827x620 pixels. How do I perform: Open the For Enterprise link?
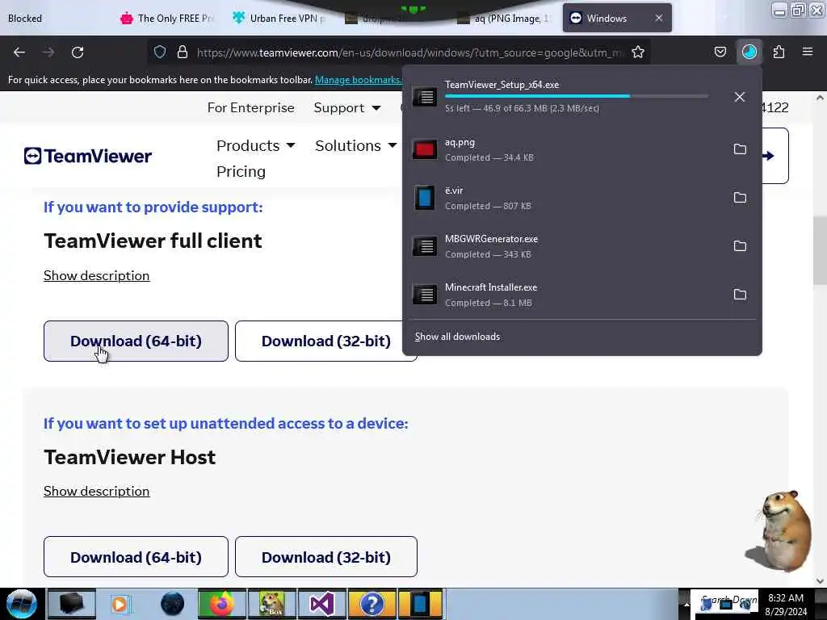pos(251,107)
